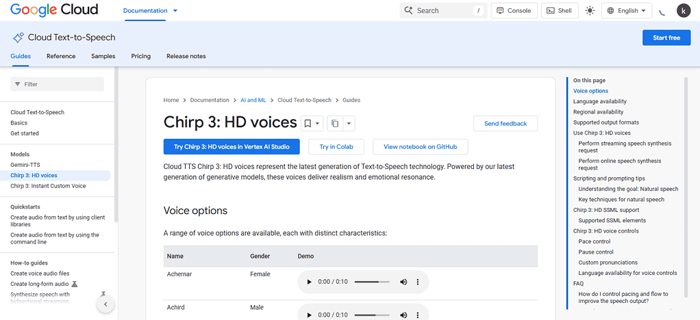Image resolution: width=700 pixels, height=320 pixels.
Task: Click the Cloud Text-to-Speech sparkle icon
Action: click(18, 38)
